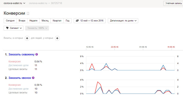The height and width of the screenshot is (99, 183).
Task: Click the plus icon after 'Визиты, в которых'
Action: (27, 38)
